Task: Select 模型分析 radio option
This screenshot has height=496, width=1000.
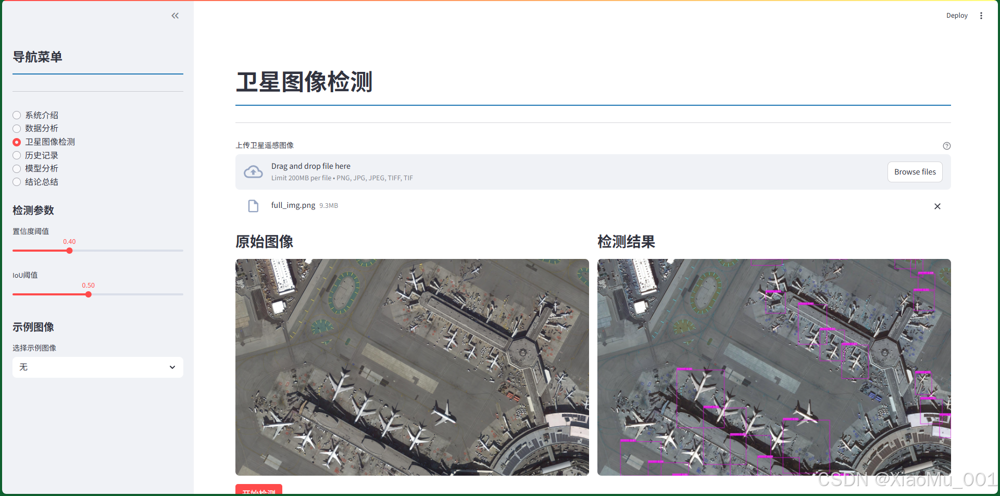Action: click(x=35, y=168)
